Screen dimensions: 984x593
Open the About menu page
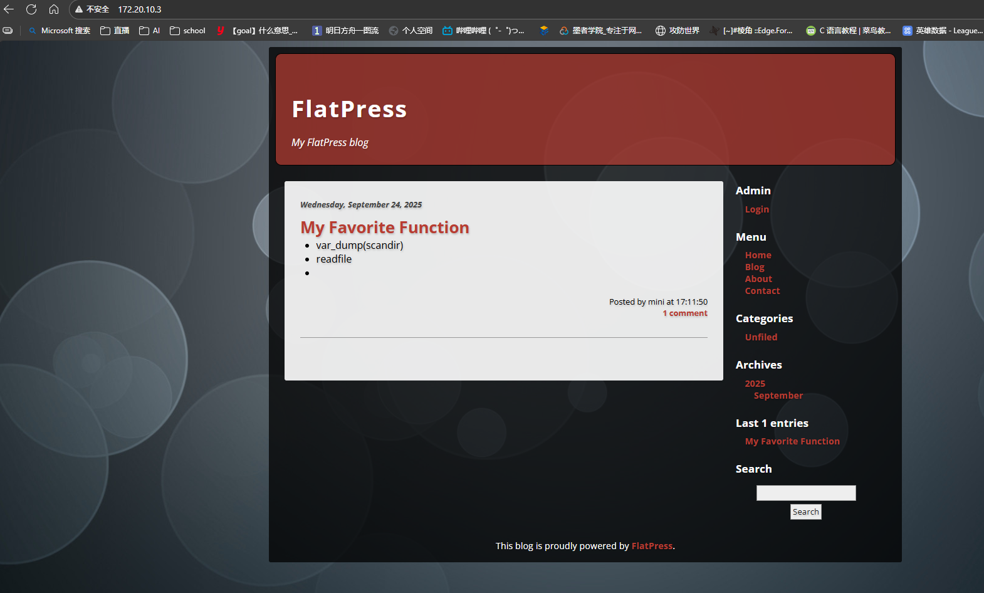(x=758, y=279)
